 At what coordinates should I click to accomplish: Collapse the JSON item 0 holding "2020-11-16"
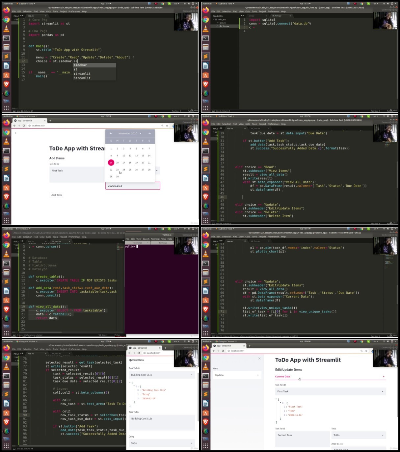click(280, 403)
